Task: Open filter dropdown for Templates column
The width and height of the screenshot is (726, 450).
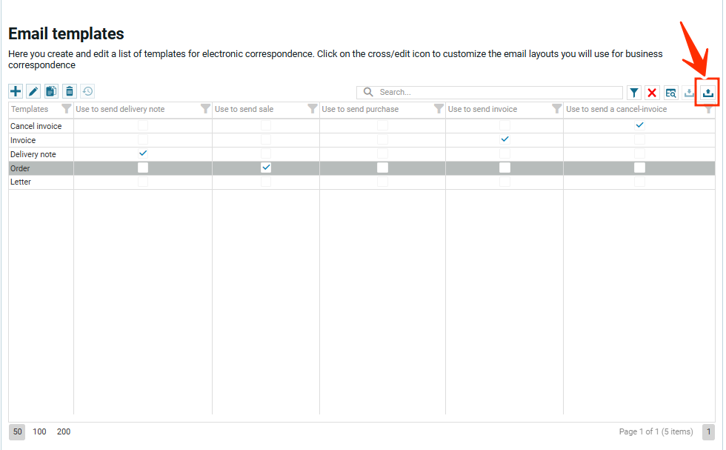Action: pos(66,109)
